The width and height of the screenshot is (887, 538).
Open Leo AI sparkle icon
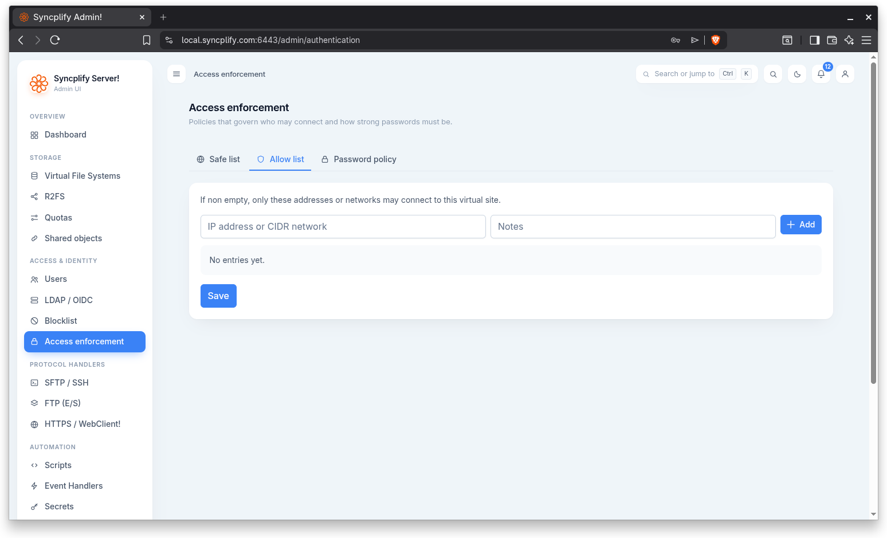point(849,40)
